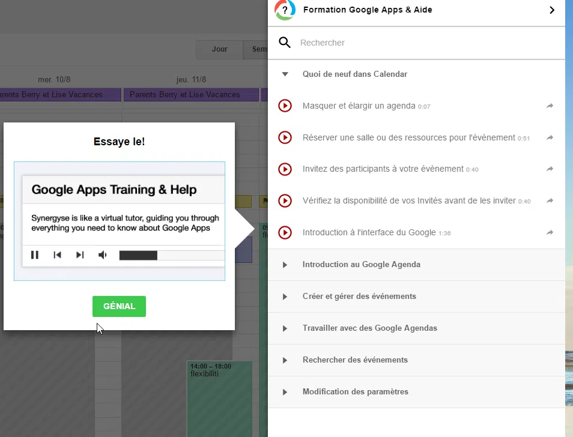Open Parents Berry et Lise Vacances on mer. 10/8
Image resolution: width=573 pixels, height=437 pixels.
click(x=60, y=95)
